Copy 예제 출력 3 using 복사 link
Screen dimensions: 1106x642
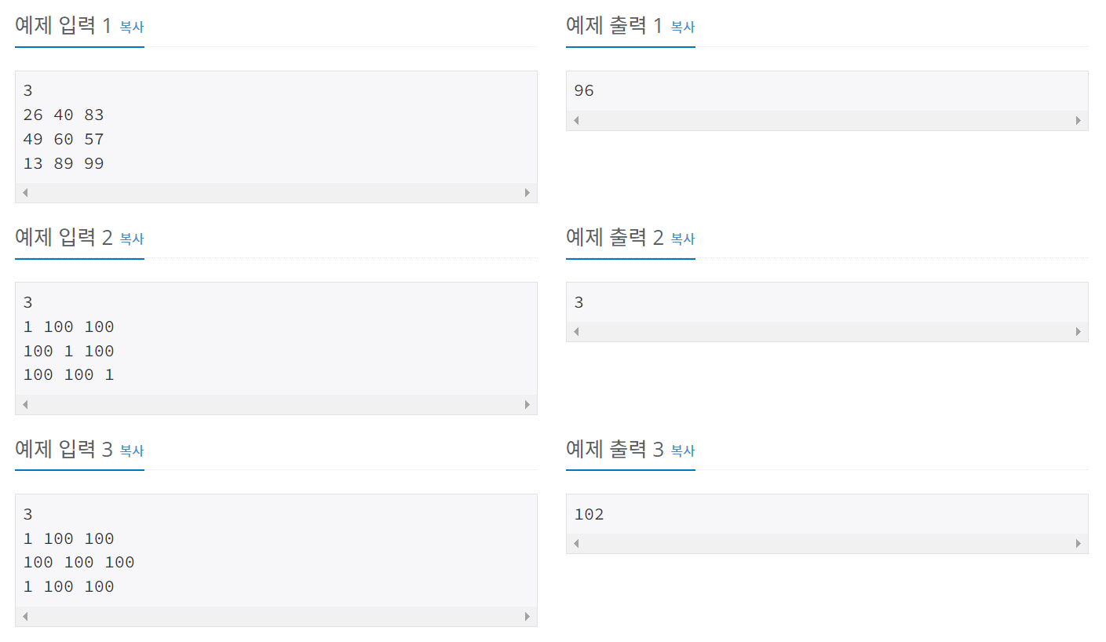[x=683, y=450]
